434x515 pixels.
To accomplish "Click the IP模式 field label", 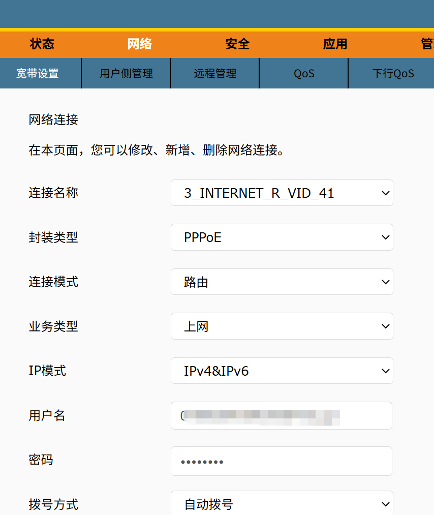I will click(x=47, y=371).
